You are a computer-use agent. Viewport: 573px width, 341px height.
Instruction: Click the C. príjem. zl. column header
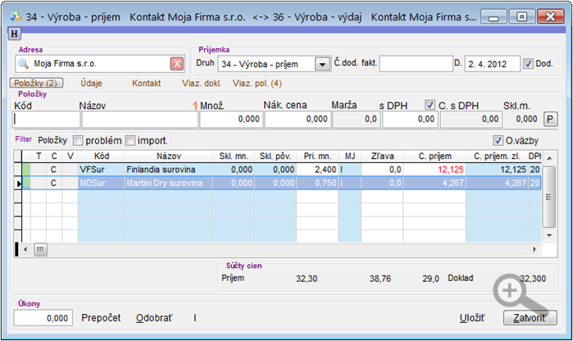[x=497, y=156]
